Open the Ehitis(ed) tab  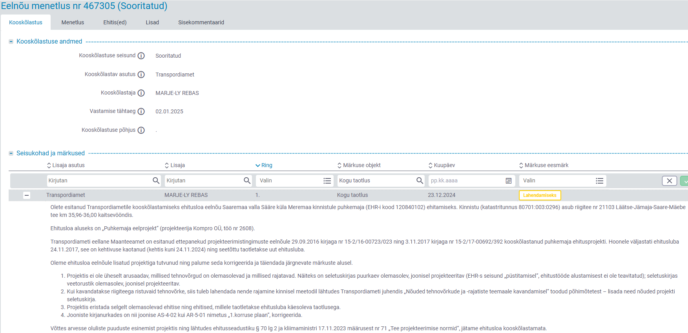pos(115,22)
